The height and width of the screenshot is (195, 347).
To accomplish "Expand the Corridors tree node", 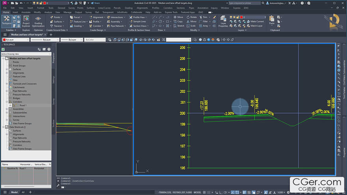I will coord(7,102).
